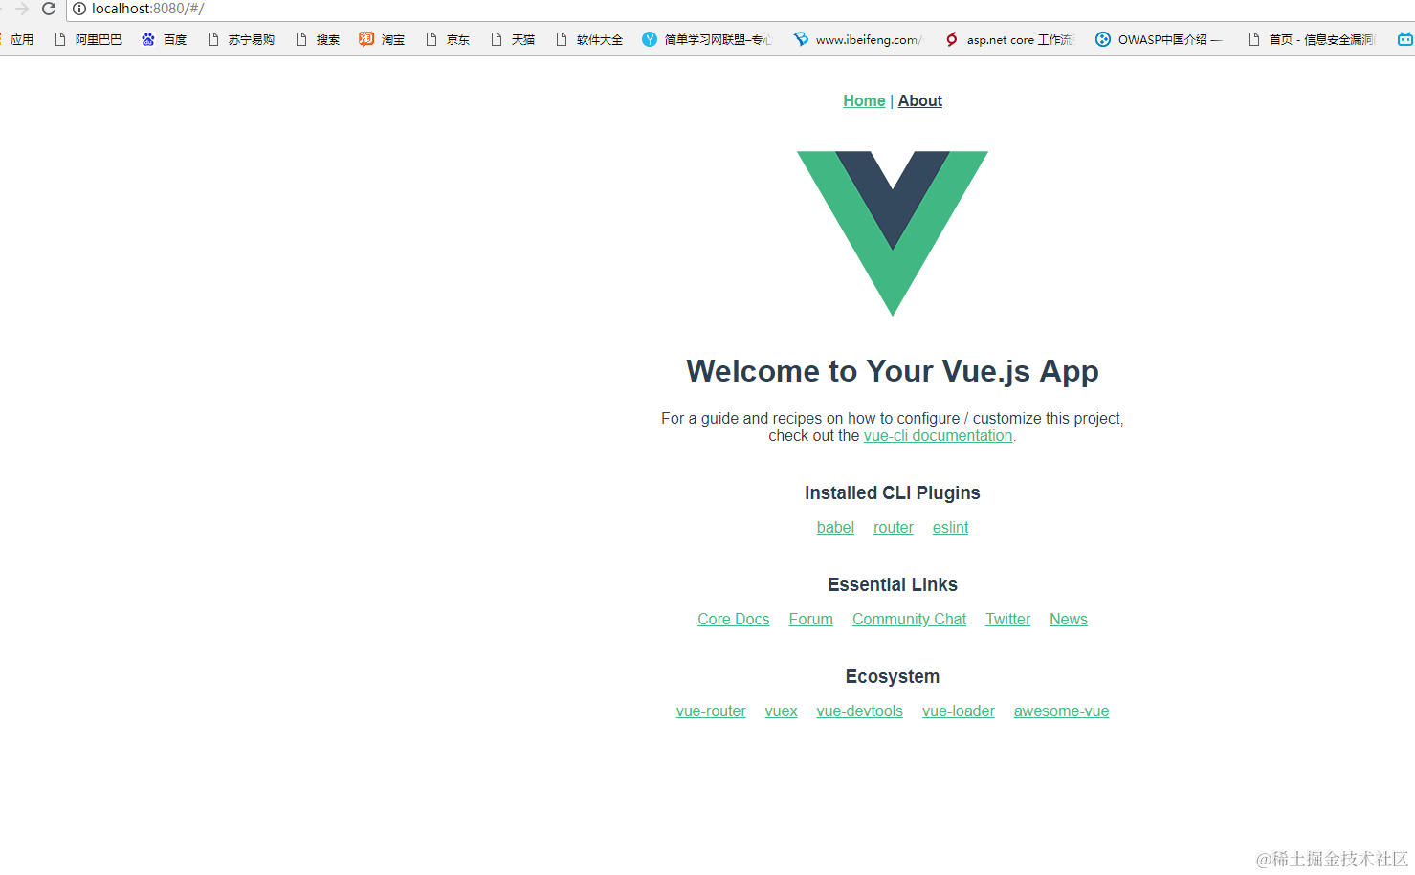Open the www.ibeifeng.com bookmark
The width and height of the screenshot is (1415, 875).
click(x=858, y=39)
